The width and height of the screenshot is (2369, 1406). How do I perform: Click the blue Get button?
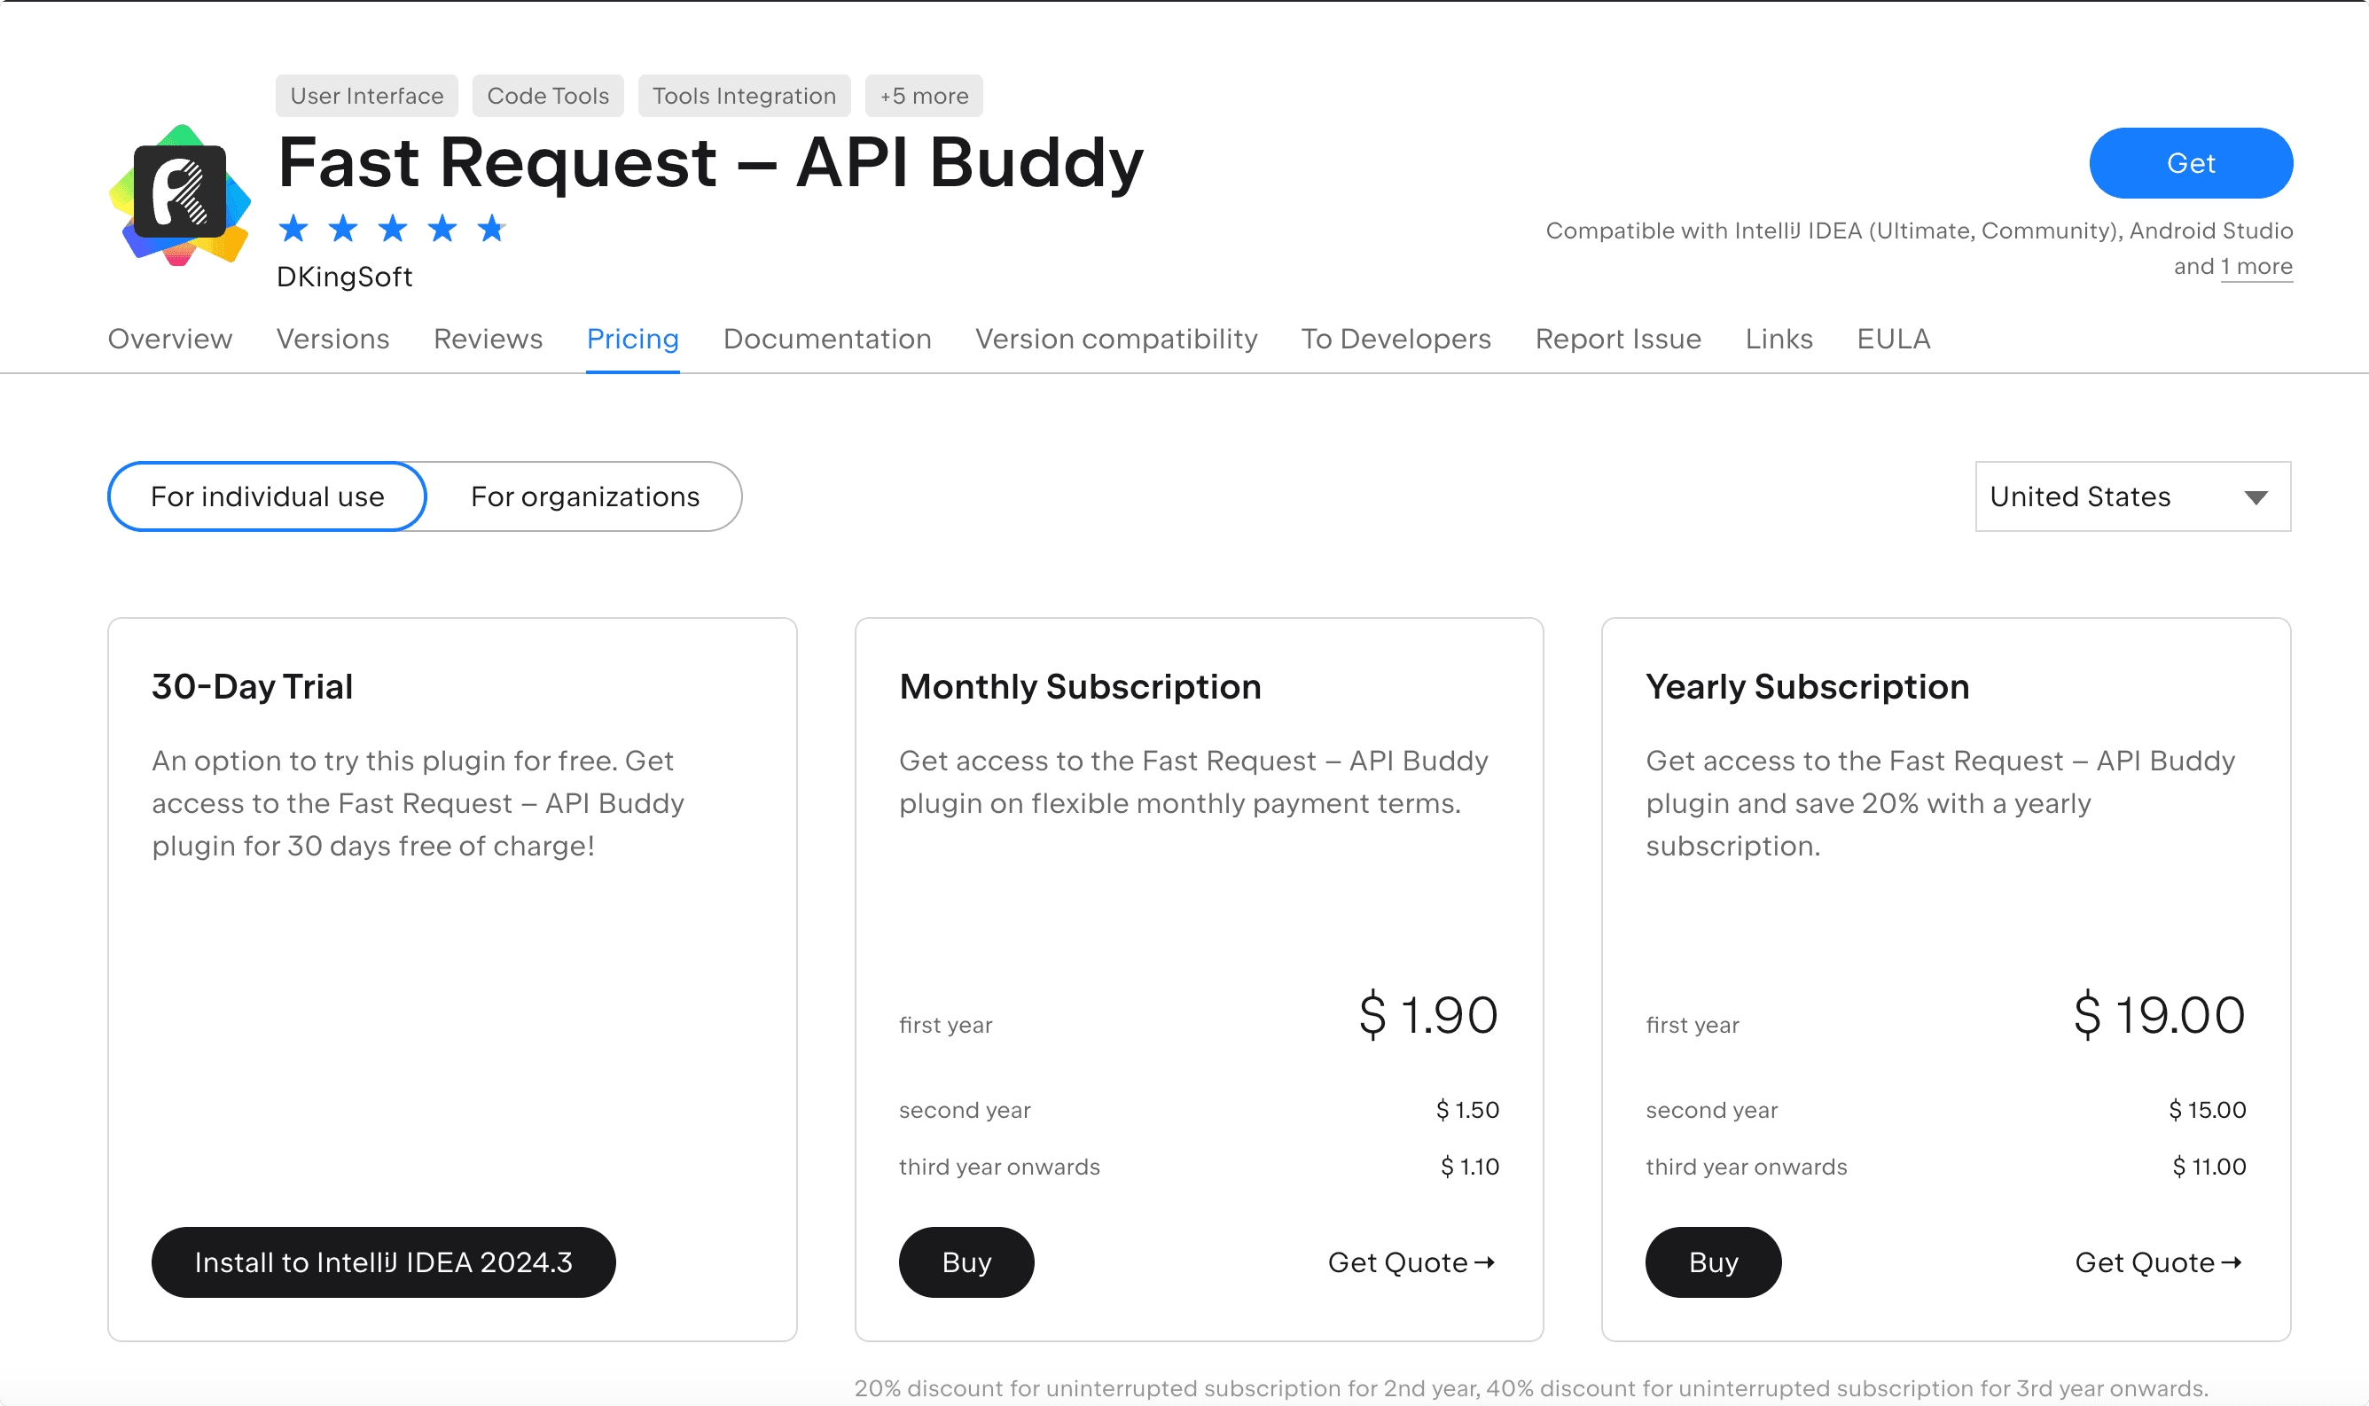2190,163
